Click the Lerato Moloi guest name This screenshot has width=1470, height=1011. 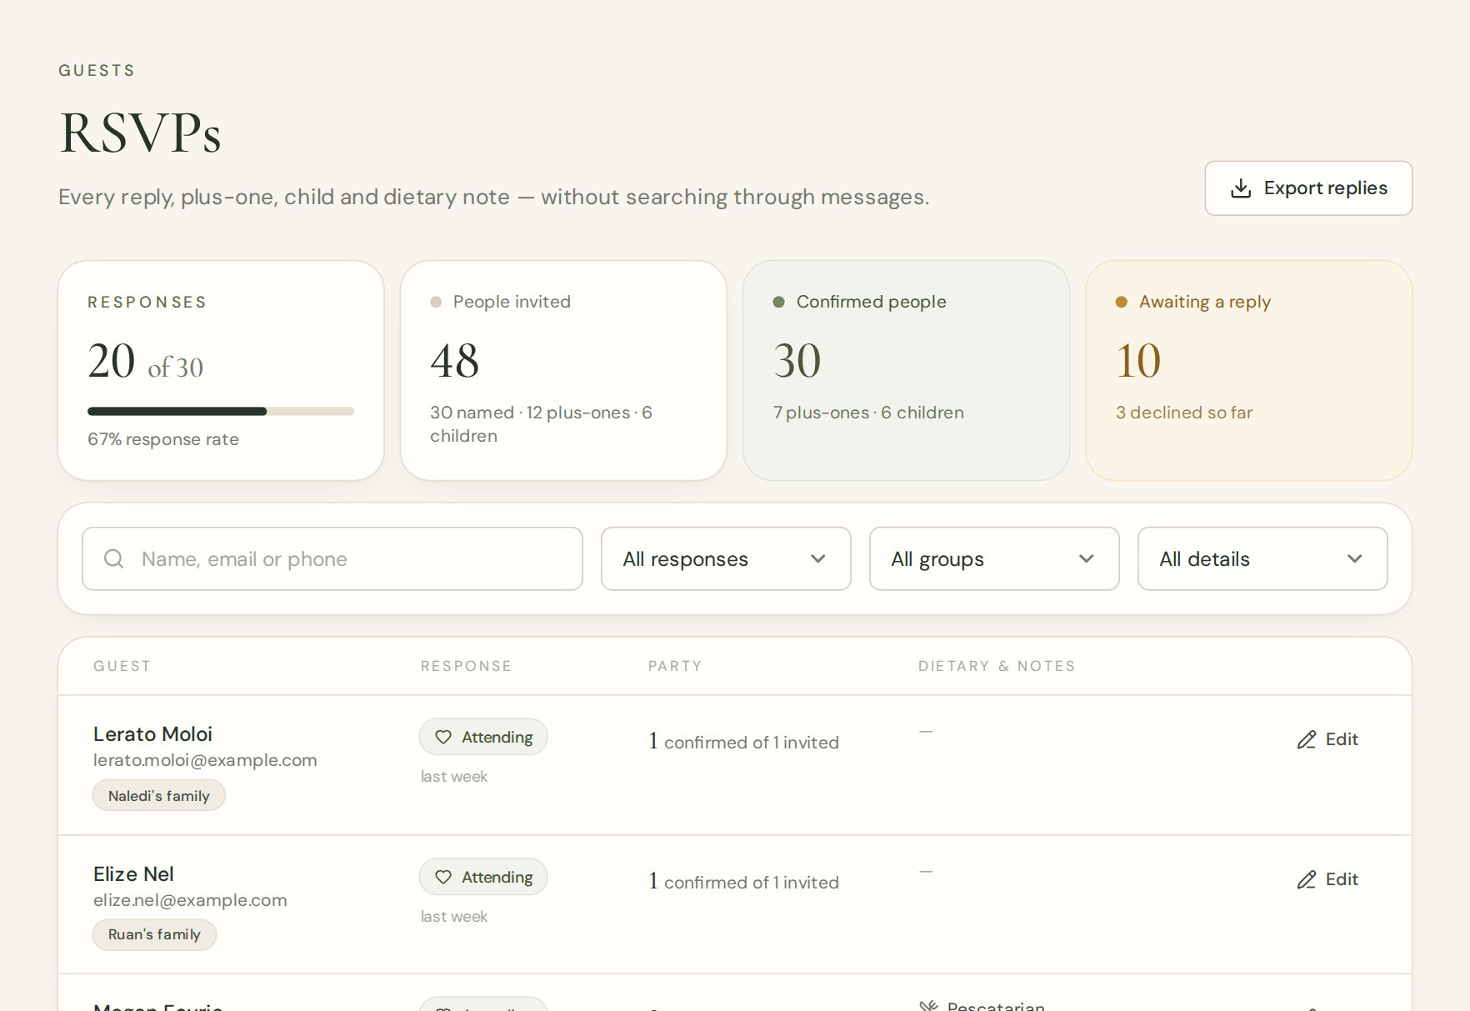pyautogui.click(x=152, y=733)
